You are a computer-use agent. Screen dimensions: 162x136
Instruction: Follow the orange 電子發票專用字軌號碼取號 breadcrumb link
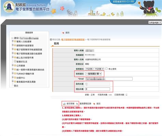[x=73, y=40]
